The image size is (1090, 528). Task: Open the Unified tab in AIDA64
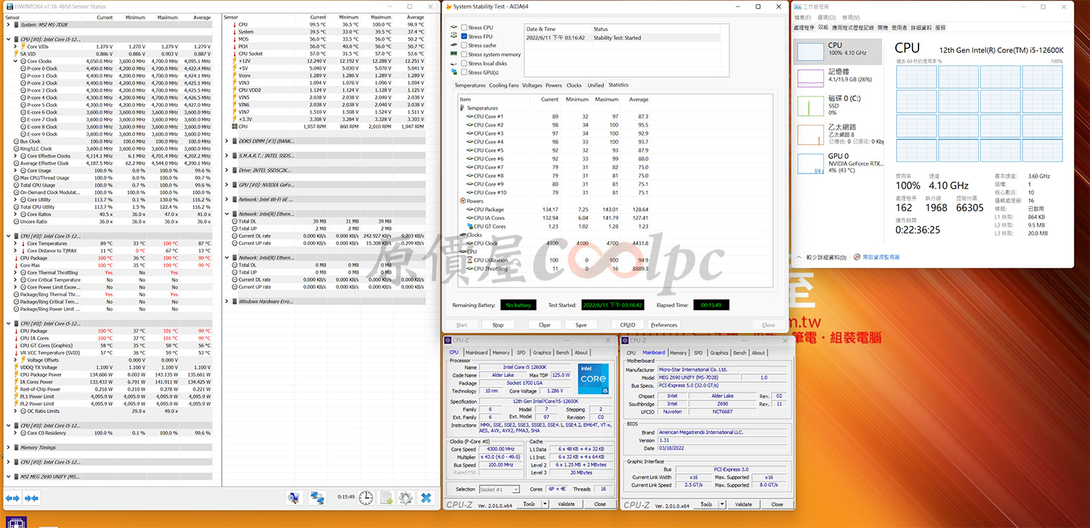pos(595,85)
